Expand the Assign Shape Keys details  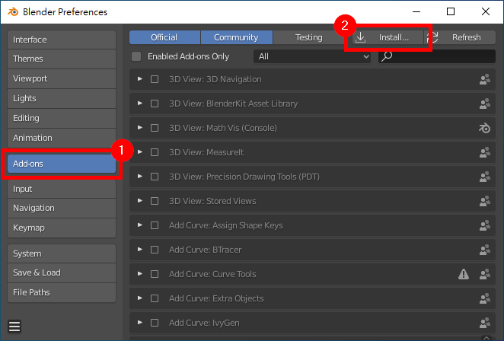[140, 225]
